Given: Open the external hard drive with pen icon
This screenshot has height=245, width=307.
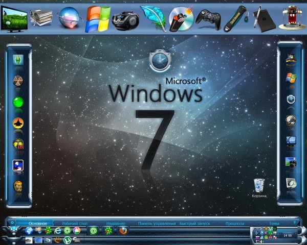Looking at the screenshot, I should 264,19.
